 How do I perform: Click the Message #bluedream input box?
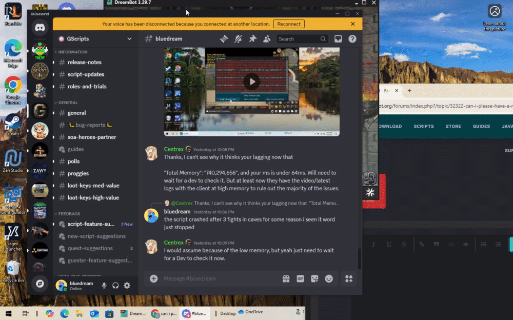point(220,278)
